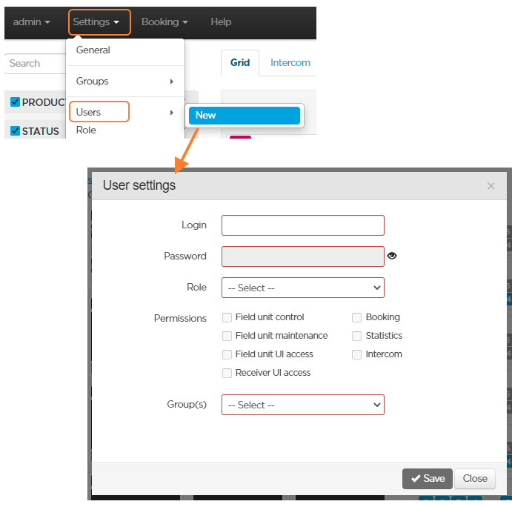Open the admin account dropdown
The image size is (512, 507).
[32, 22]
